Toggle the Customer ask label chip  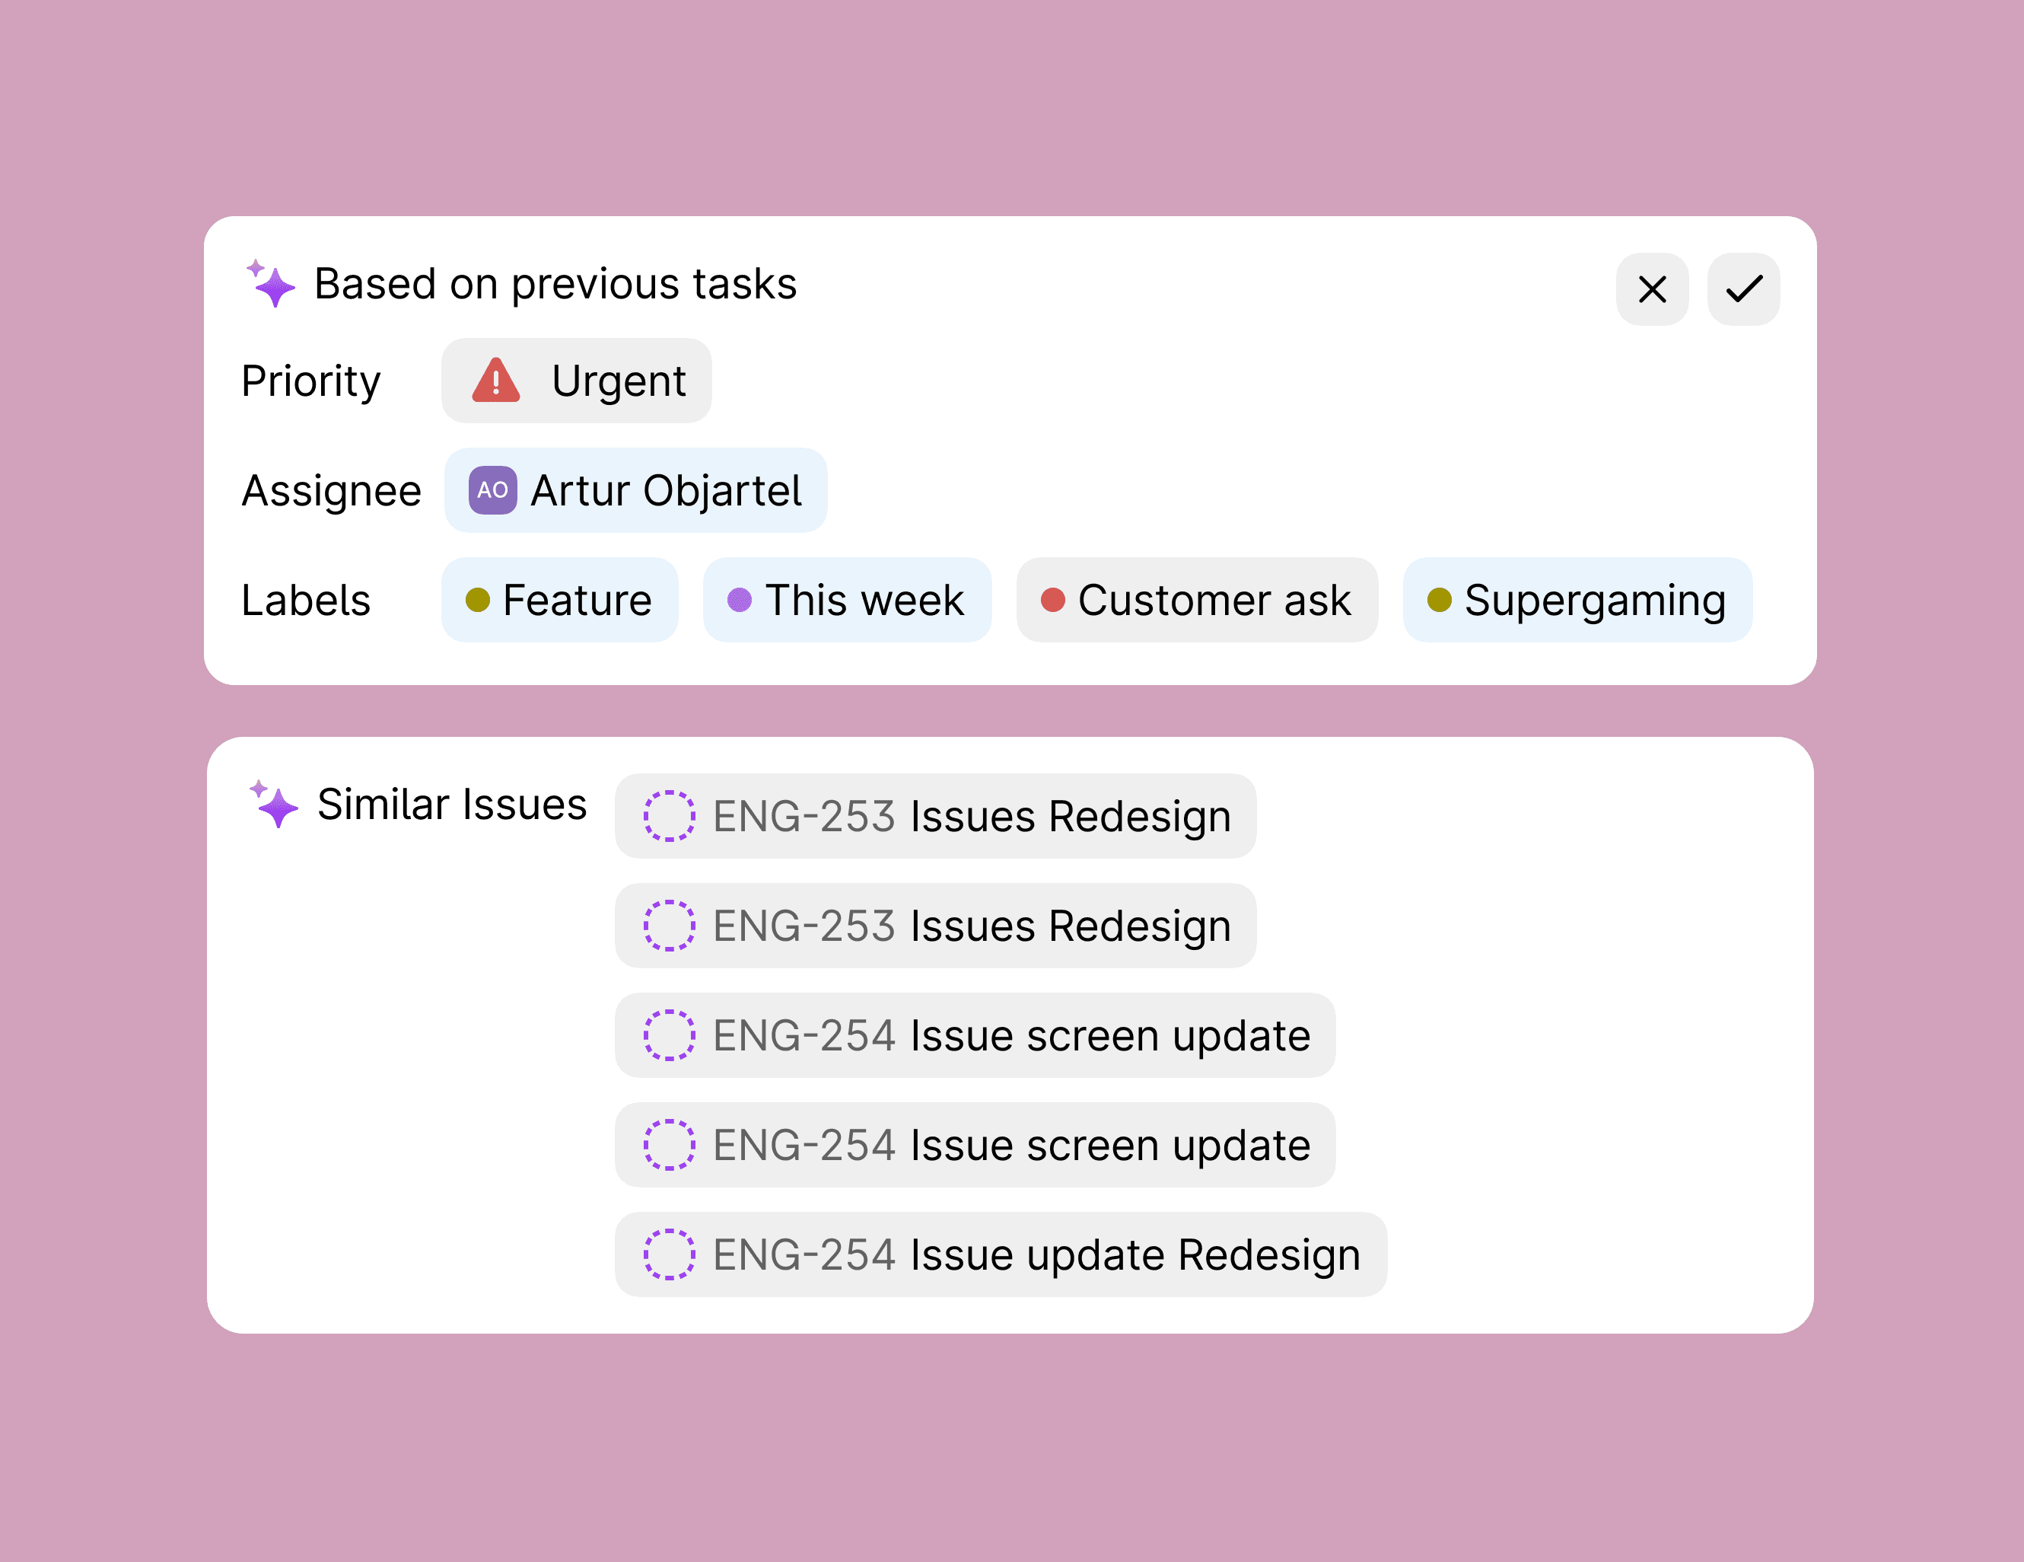click(1198, 600)
